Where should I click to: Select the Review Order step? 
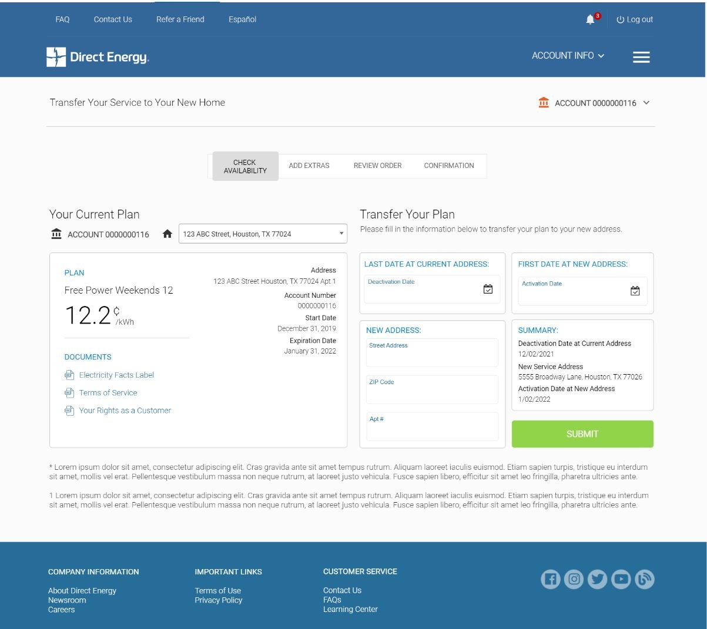click(378, 166)
